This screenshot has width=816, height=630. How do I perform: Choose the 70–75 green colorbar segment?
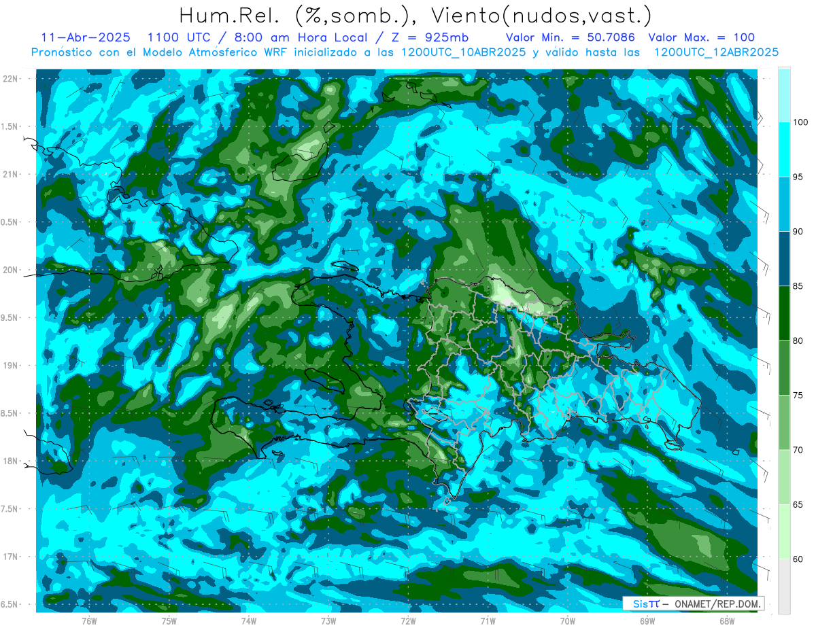pos(784,423)
